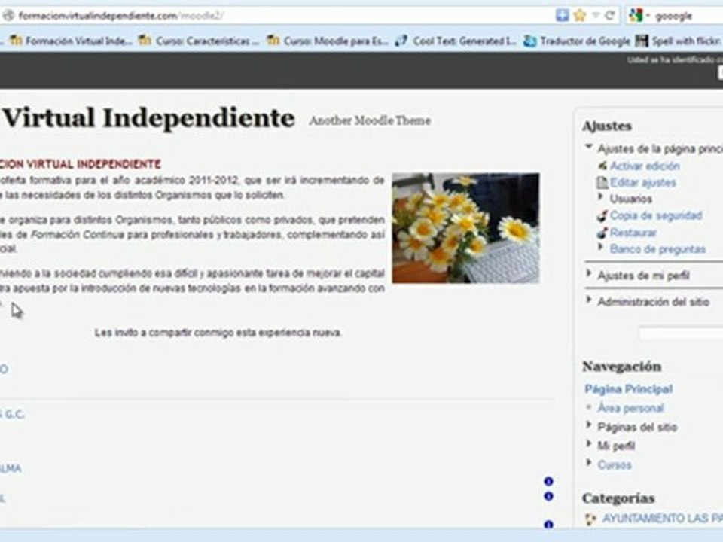
Task: Click the site identity globe icon
Action: (x=8, y=16)
